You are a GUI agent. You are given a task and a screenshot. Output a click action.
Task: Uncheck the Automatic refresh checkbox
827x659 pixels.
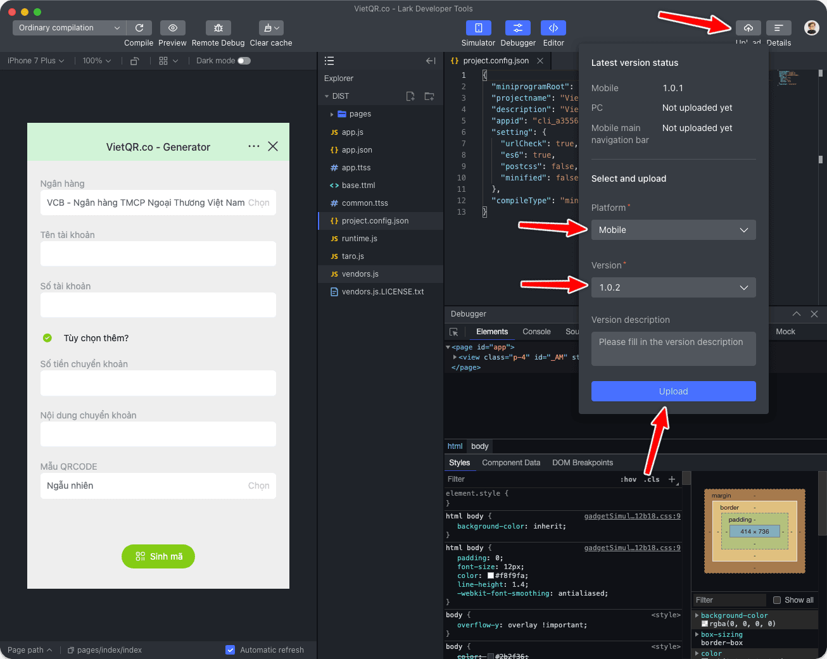(230, 650)
